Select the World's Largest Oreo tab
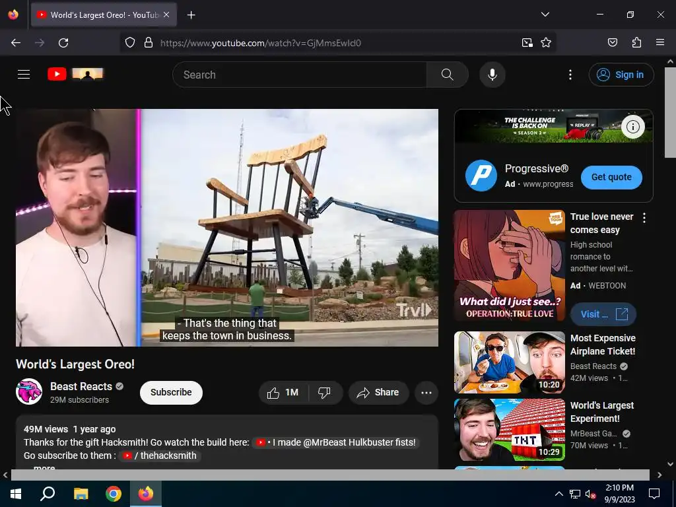The width and height of the screenshot is (676, 507). [104, 15]
